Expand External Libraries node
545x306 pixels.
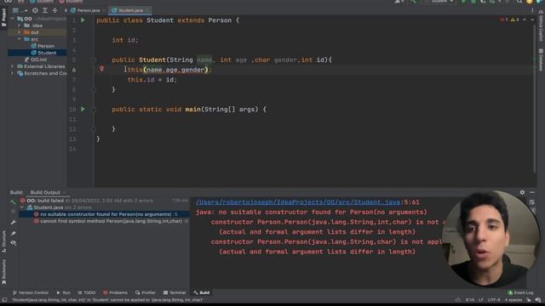coord(13,66)
